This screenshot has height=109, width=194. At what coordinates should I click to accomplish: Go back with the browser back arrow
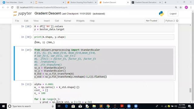(x=3, y=7)
